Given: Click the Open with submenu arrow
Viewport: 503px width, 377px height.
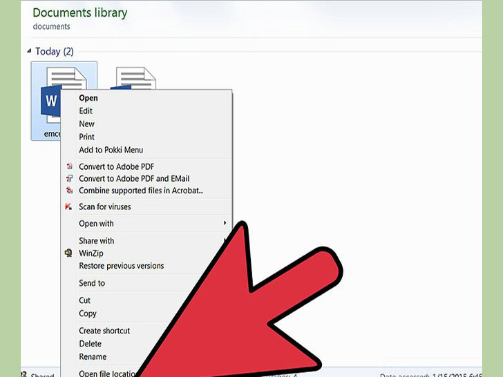Looking at the screenshot, I should 225,223.
